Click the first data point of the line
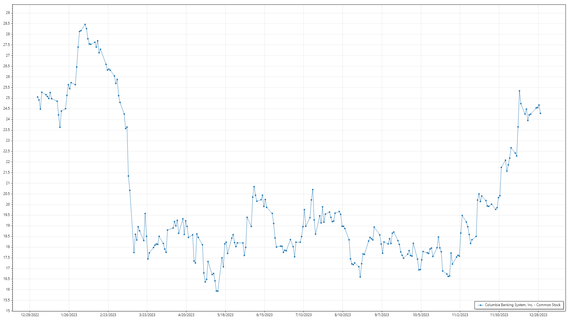This screenshot has width=570, height=320. coord(37,97)
